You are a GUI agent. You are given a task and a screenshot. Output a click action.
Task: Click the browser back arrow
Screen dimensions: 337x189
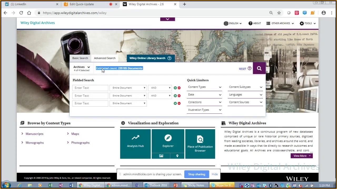6,13
